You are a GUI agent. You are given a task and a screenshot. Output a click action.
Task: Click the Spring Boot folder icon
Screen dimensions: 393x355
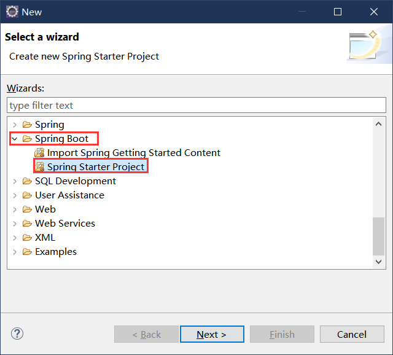click(27, 139)
